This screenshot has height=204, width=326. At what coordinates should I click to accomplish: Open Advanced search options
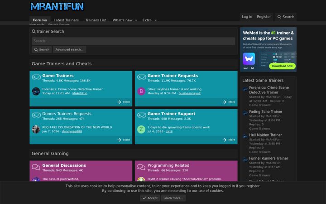tap(69, 49)
